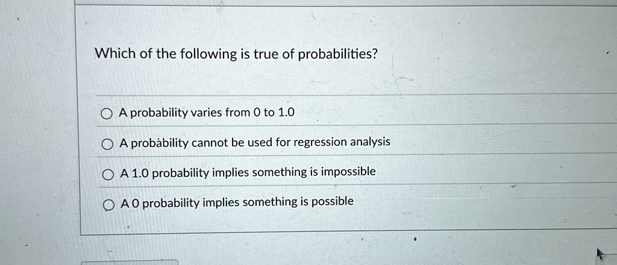Screen dimensions: 617x265
Task: Click the partially visible button below the question card
Action: (x=130, y=262)
